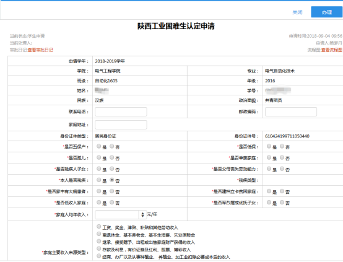This screenshot has height=262, width=343.
Task: Click the 电气自动化技术 major value
Action: [280, 71]
